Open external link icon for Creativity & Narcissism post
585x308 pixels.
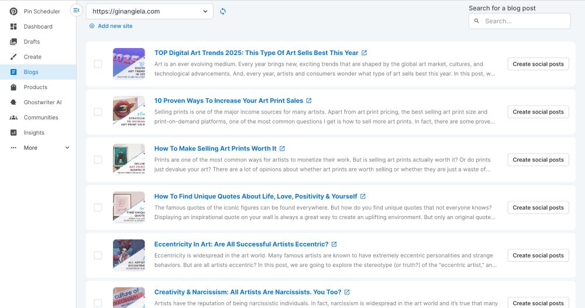pyautogui.click(x=347, y=292)
